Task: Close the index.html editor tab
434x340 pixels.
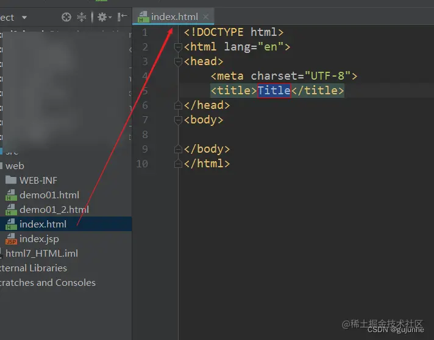Action: coord(205,17)
